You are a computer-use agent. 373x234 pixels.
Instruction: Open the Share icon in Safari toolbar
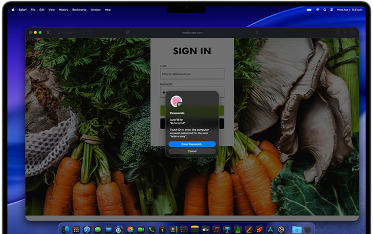[x=338, y=32]
